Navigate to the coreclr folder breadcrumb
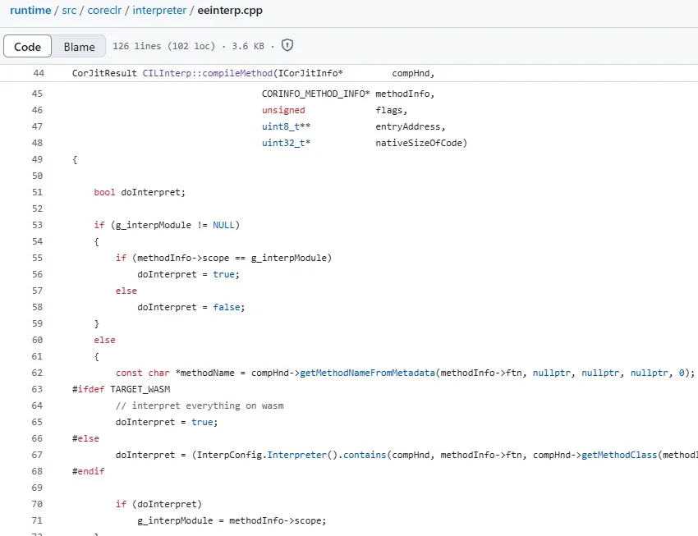The height and width of the screenshot is (536, 698). (104, 10)
